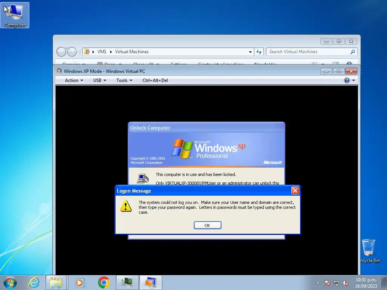This screenshot has height=290, width=387.
Task: Send Ctrl+Alt+Del to the virtual machine
Action: point(155,80)
